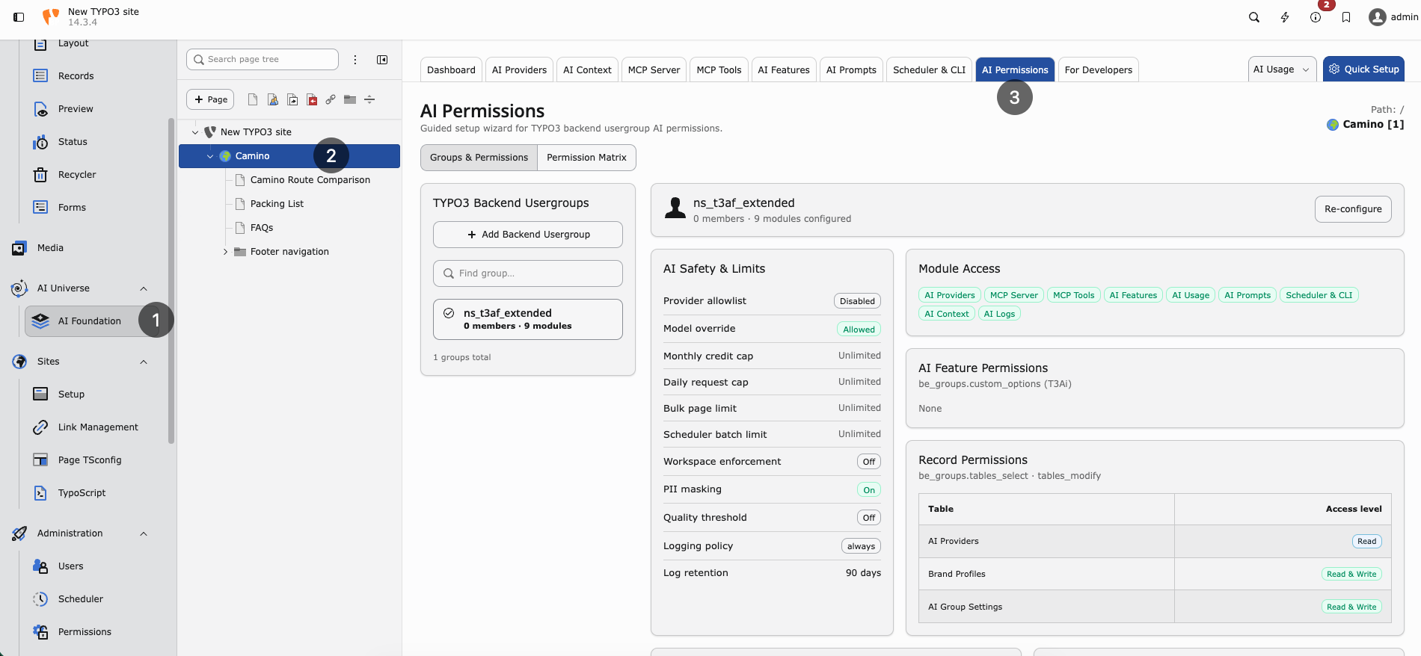Open the MCP Server tab
The height and width of the screenshot is (656, 1421).
click(654, 69)
